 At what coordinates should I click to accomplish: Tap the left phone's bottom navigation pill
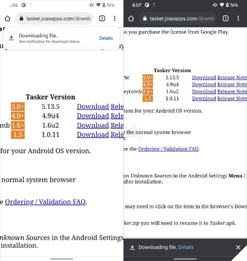point(62,259)
